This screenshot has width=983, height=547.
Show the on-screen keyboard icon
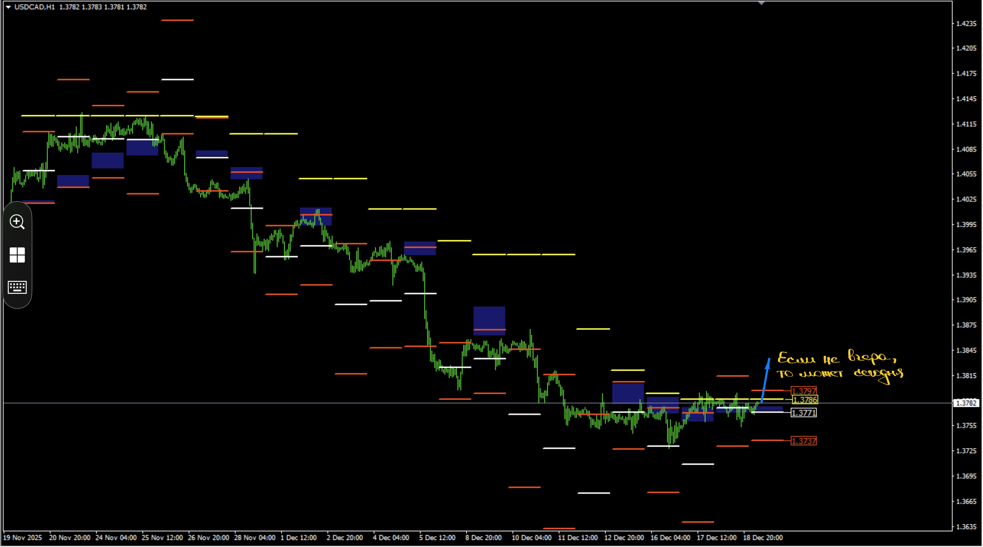[x=17, y=287]
